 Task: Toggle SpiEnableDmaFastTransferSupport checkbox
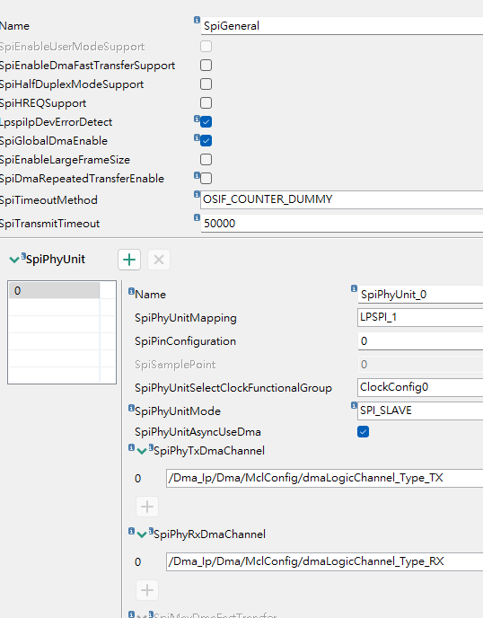coord(206,65)
